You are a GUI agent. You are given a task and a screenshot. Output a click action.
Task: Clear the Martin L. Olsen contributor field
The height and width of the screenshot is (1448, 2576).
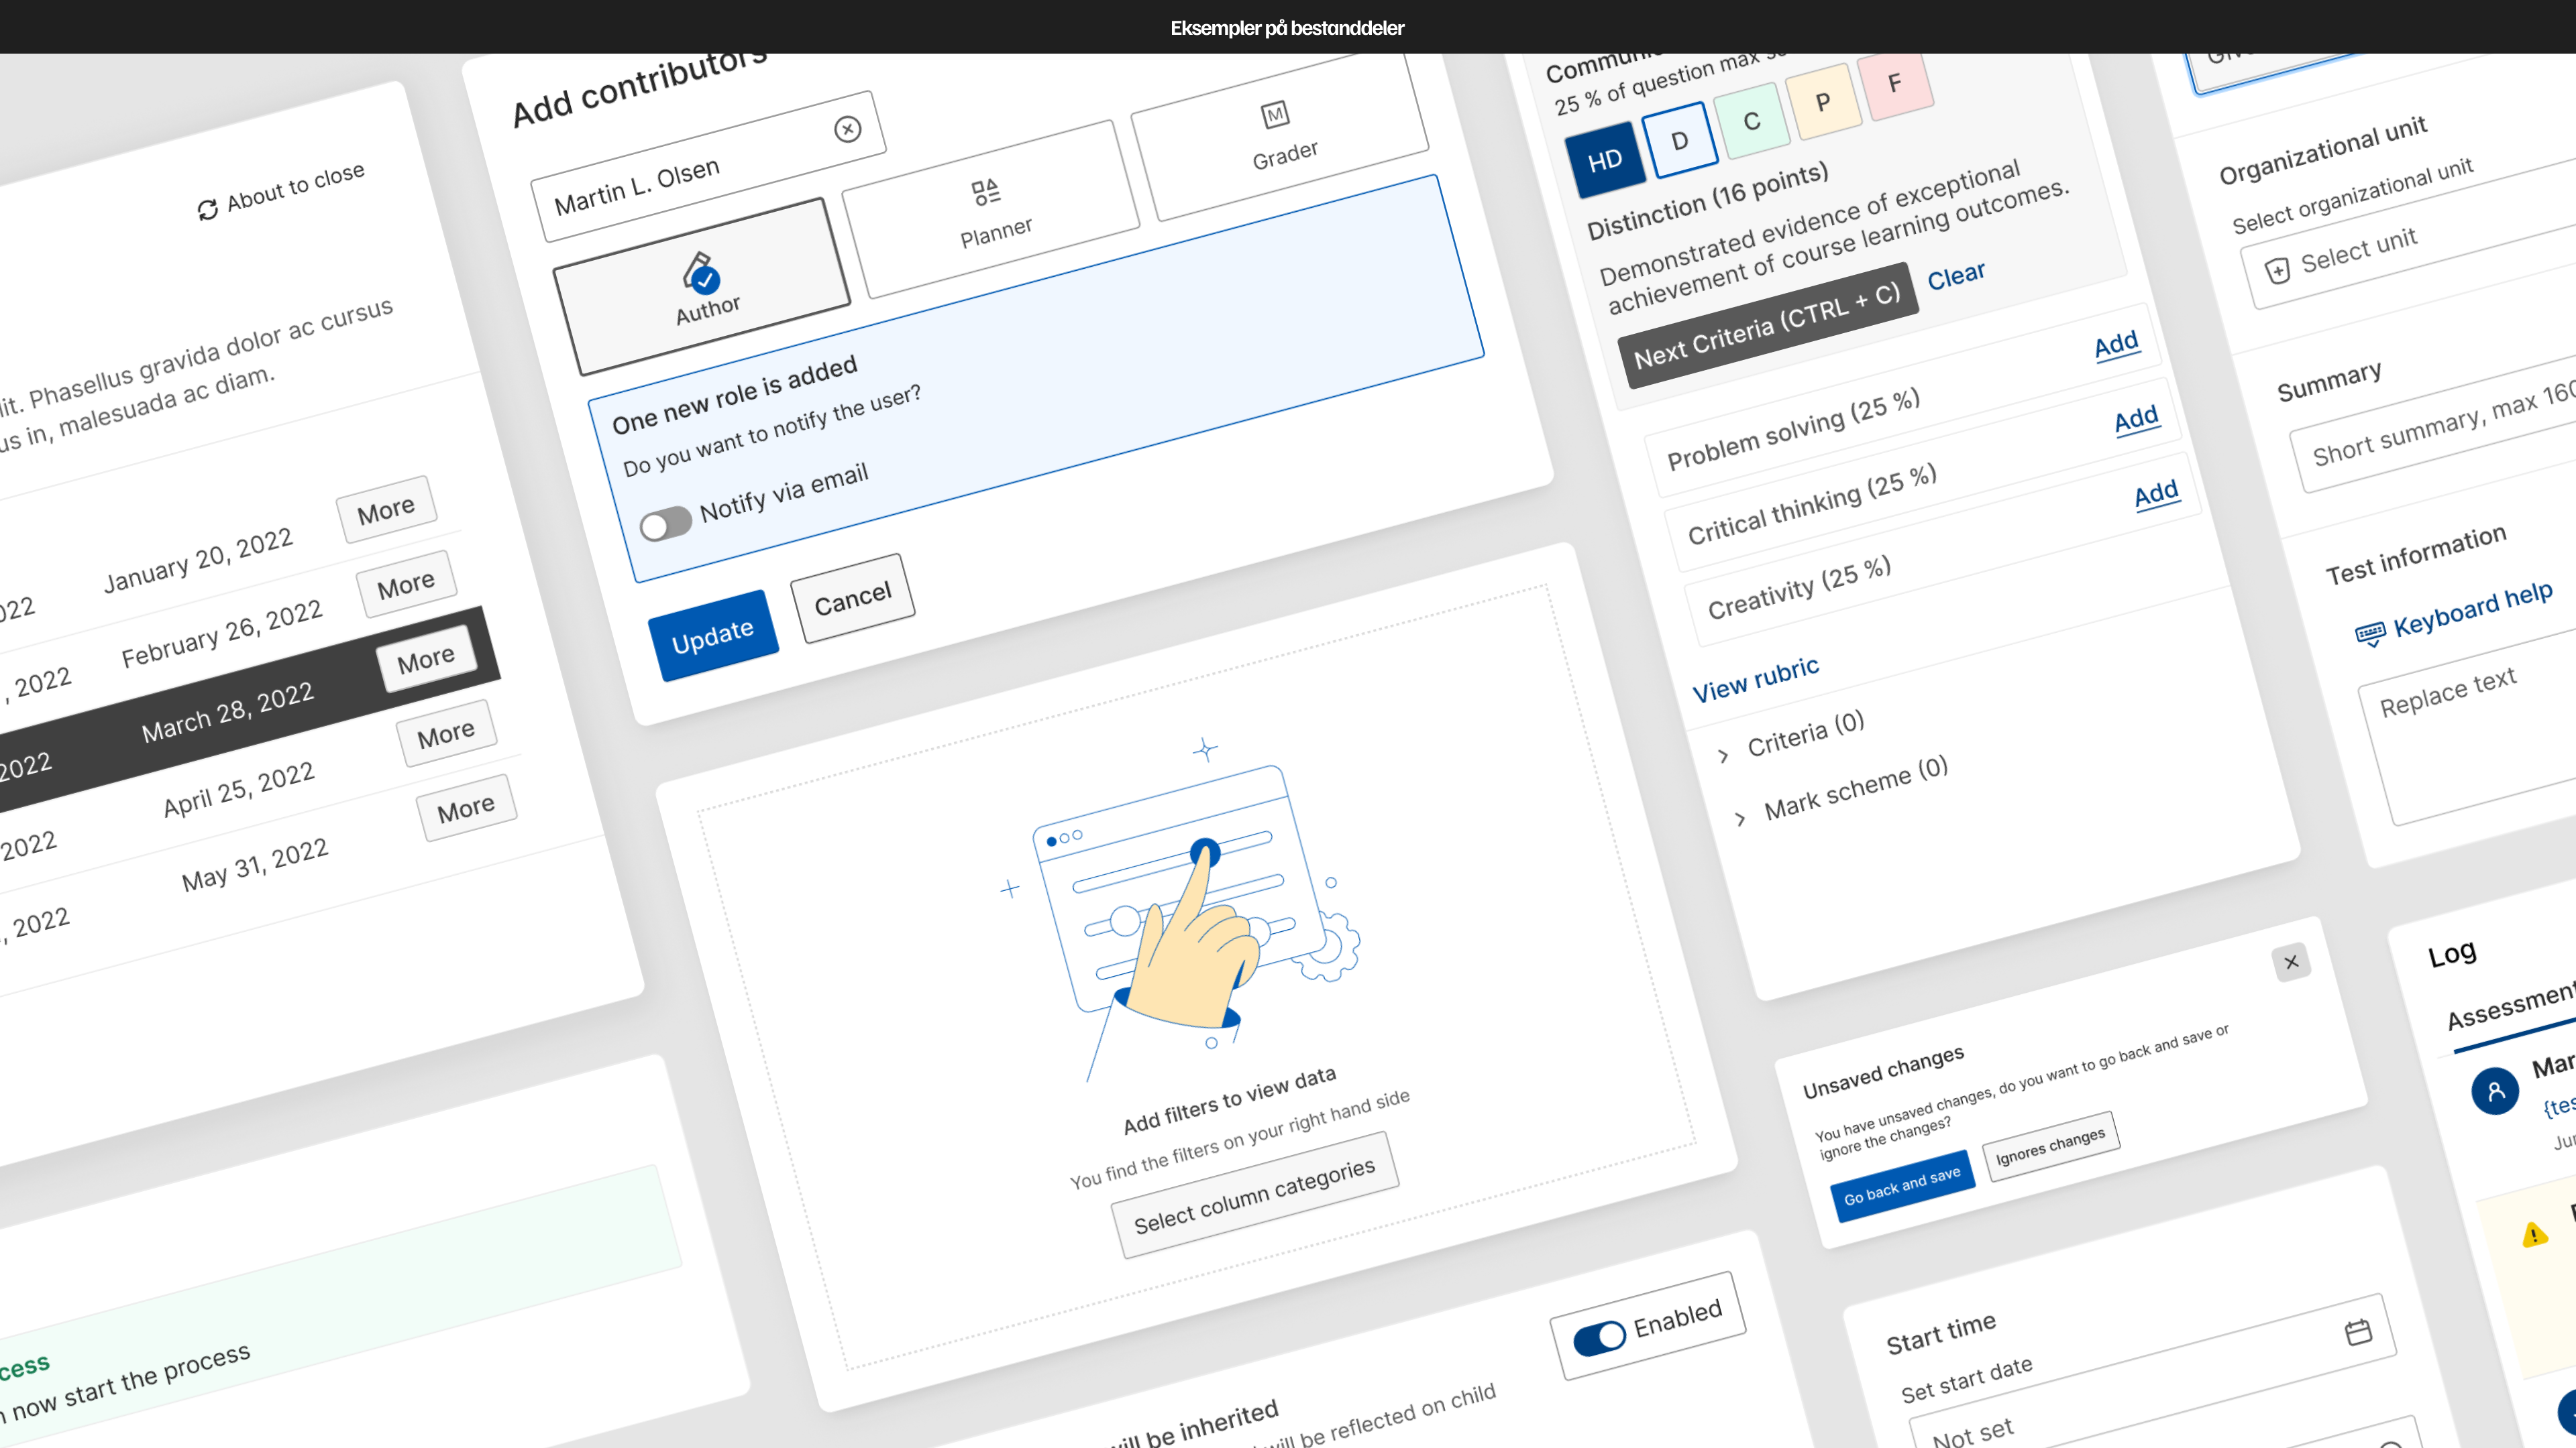coord(847,129)
